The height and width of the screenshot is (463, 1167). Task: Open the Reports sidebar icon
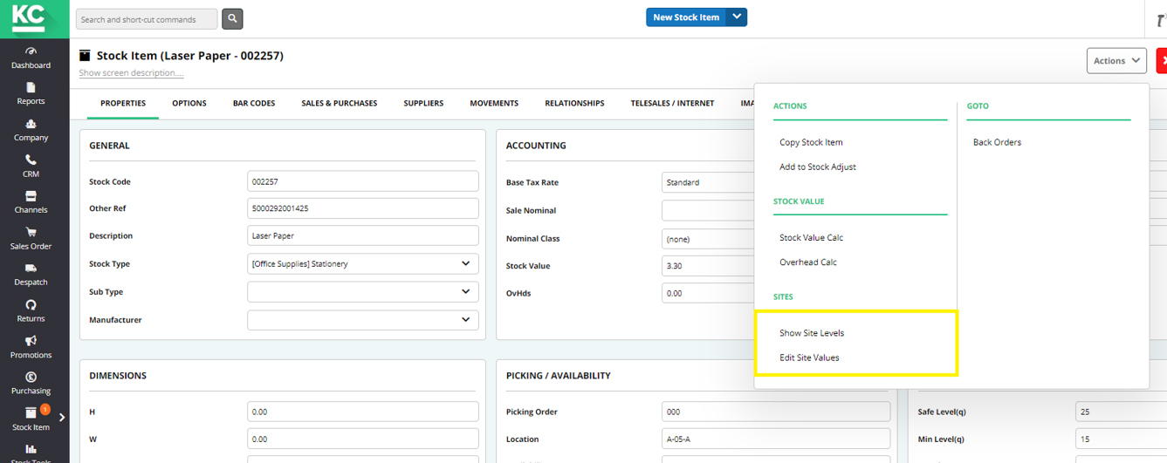click(x=31, y=88)
